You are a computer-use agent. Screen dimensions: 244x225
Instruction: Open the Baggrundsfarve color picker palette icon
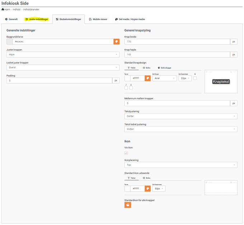click(x=116, y=42)
